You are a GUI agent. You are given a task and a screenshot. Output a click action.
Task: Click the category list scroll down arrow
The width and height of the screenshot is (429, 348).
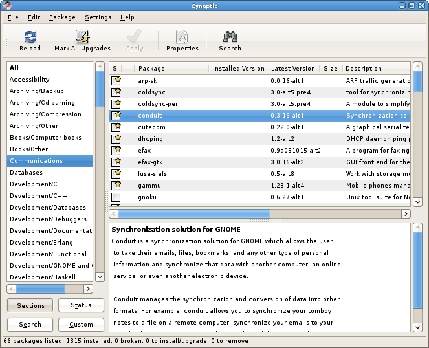pyautogui.click(x=100, y=276)
